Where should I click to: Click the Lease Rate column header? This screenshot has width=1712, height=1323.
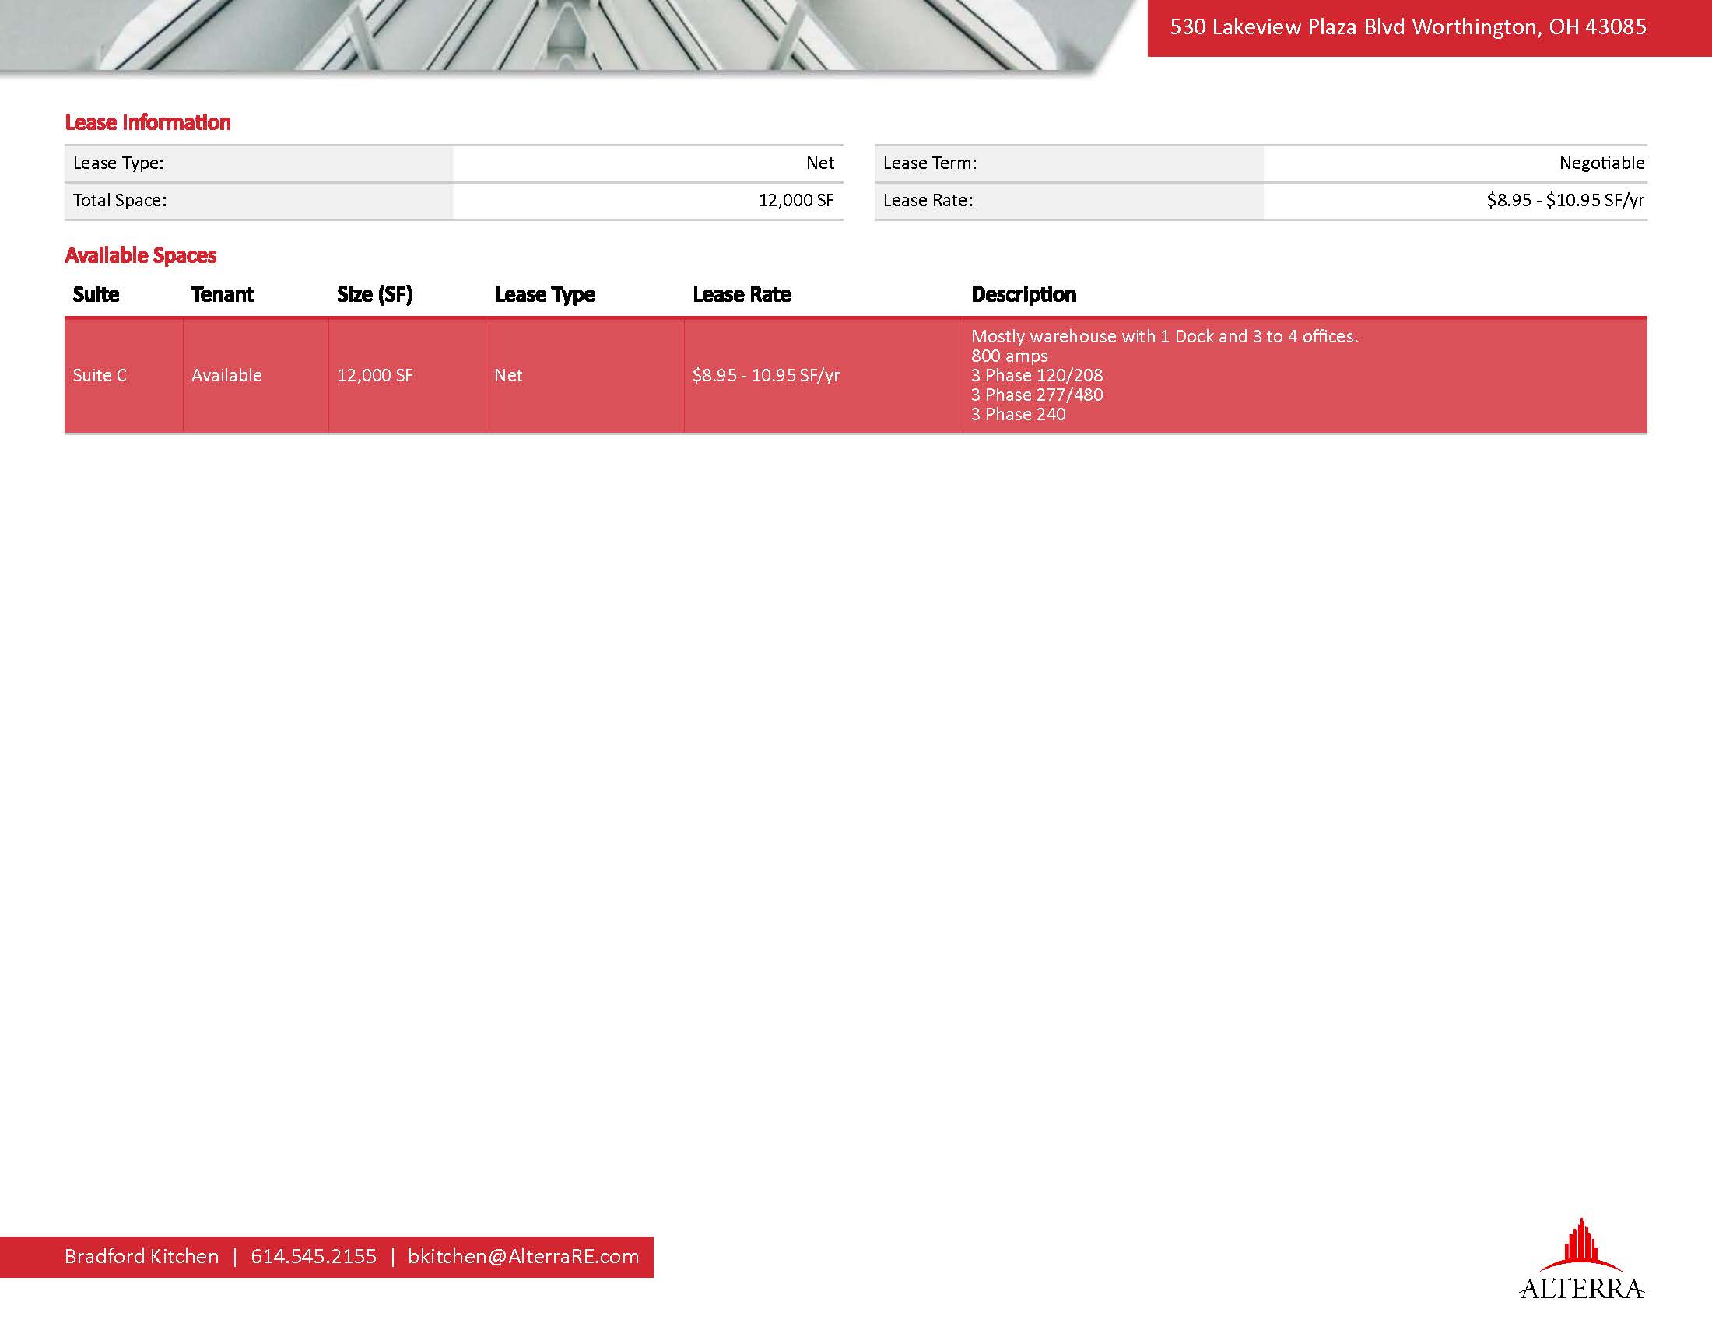[742, 295]
